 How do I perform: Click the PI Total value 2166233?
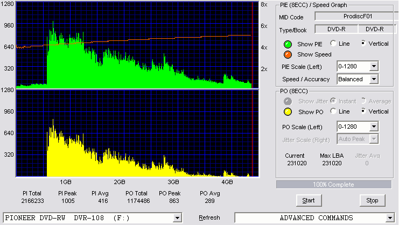(32, 201)
